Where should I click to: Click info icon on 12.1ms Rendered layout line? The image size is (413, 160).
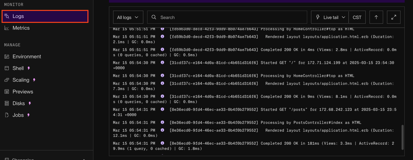162,130
